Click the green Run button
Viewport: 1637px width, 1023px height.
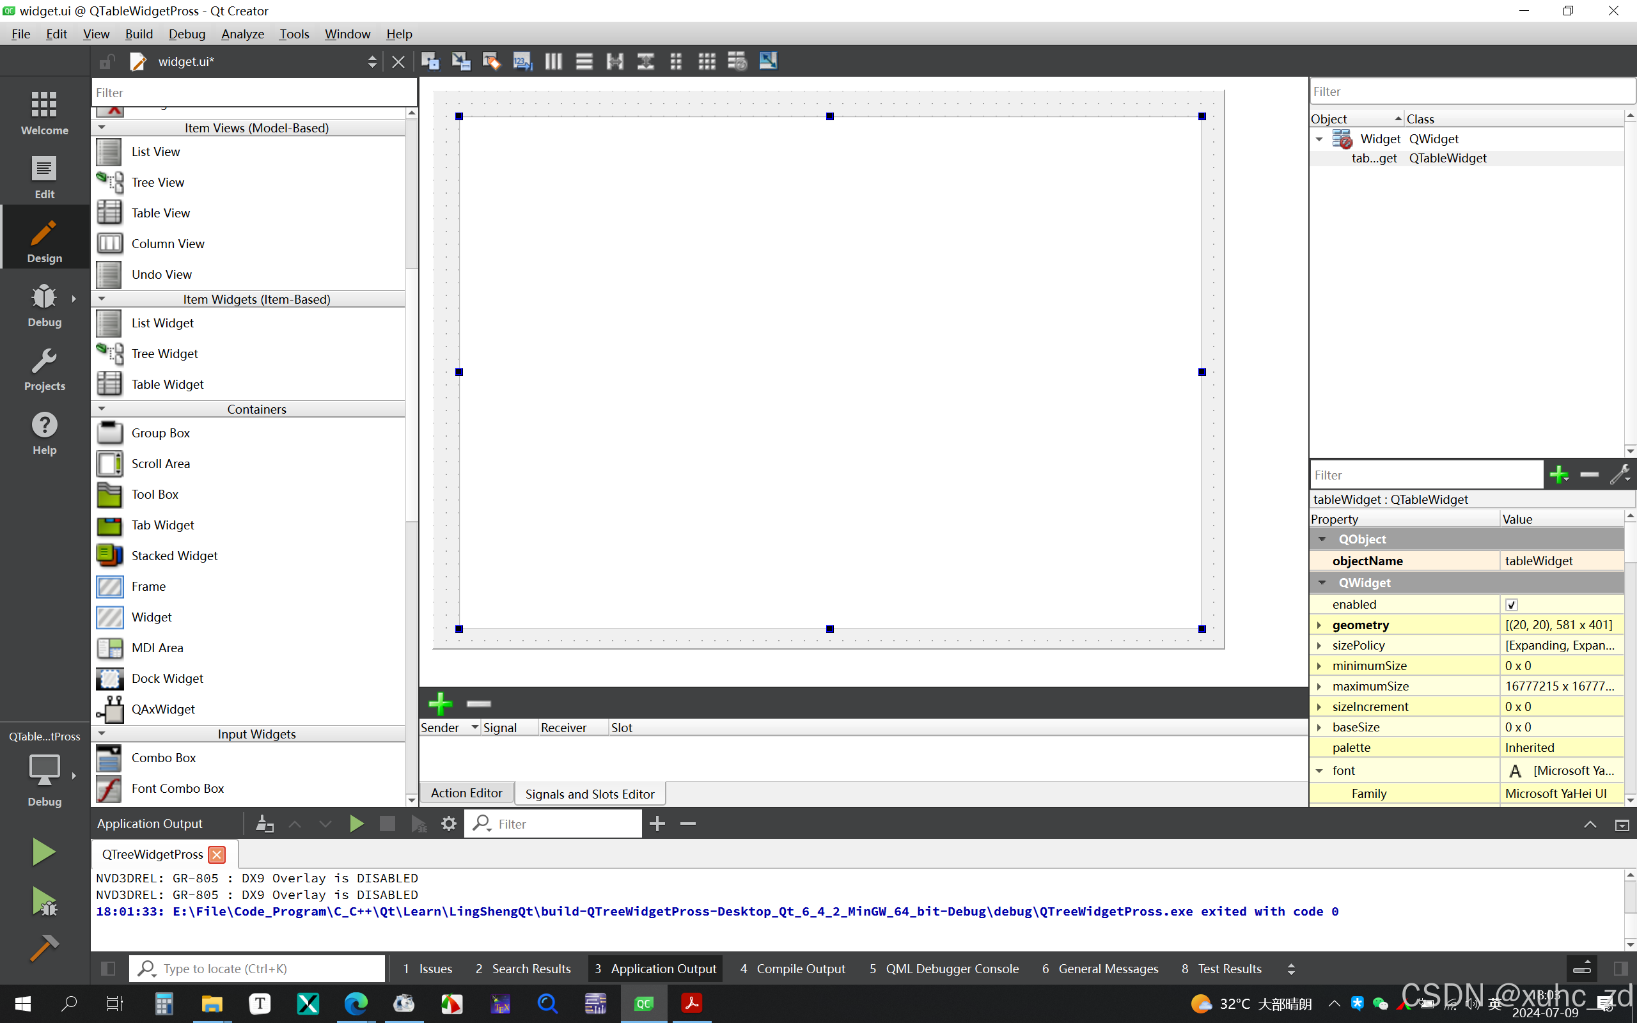[x=44, y=852]
